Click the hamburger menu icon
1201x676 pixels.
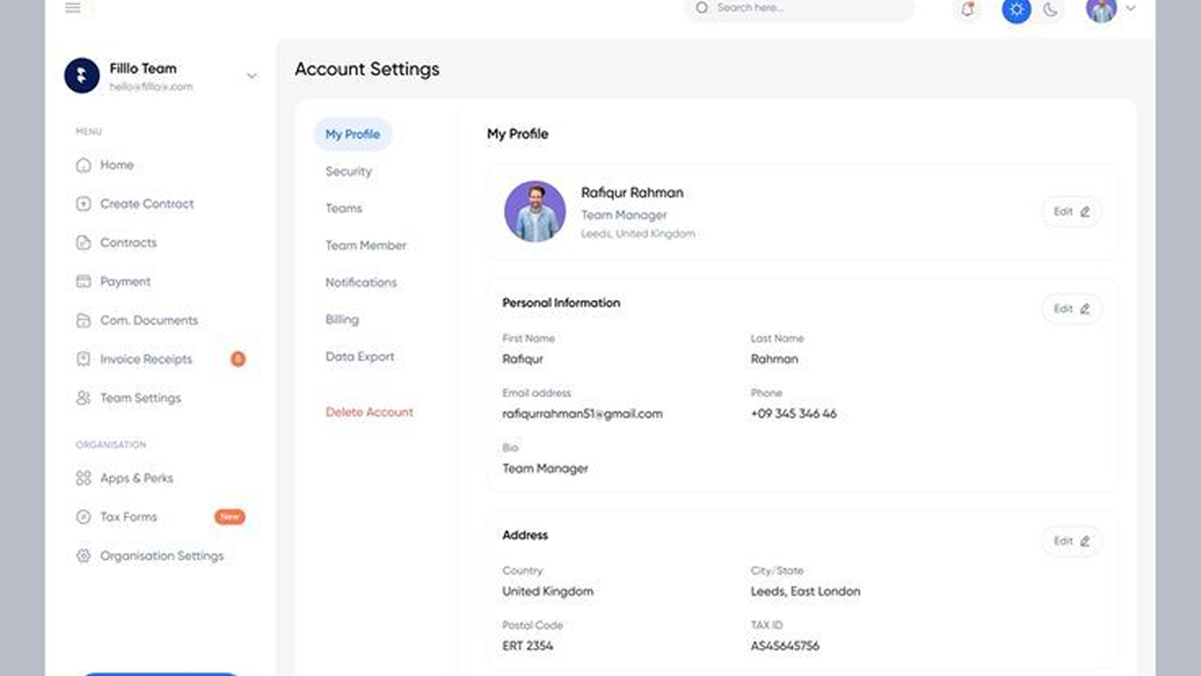click(x=73, y=8)
